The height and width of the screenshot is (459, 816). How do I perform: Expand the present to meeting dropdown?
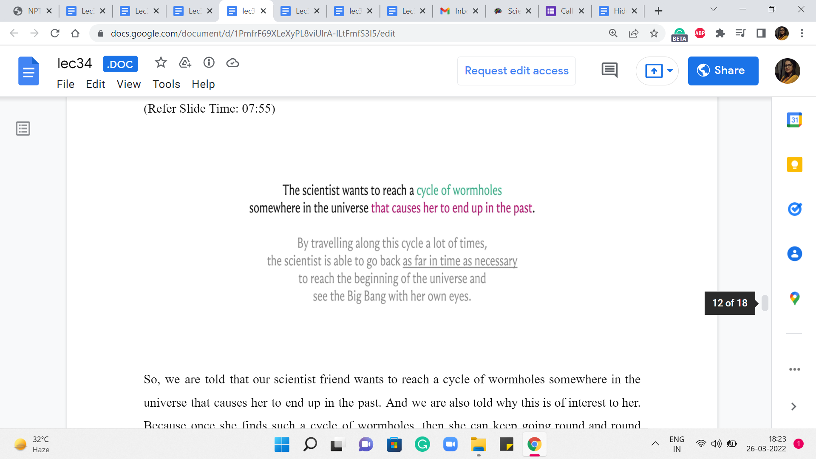tap(670, 71)
